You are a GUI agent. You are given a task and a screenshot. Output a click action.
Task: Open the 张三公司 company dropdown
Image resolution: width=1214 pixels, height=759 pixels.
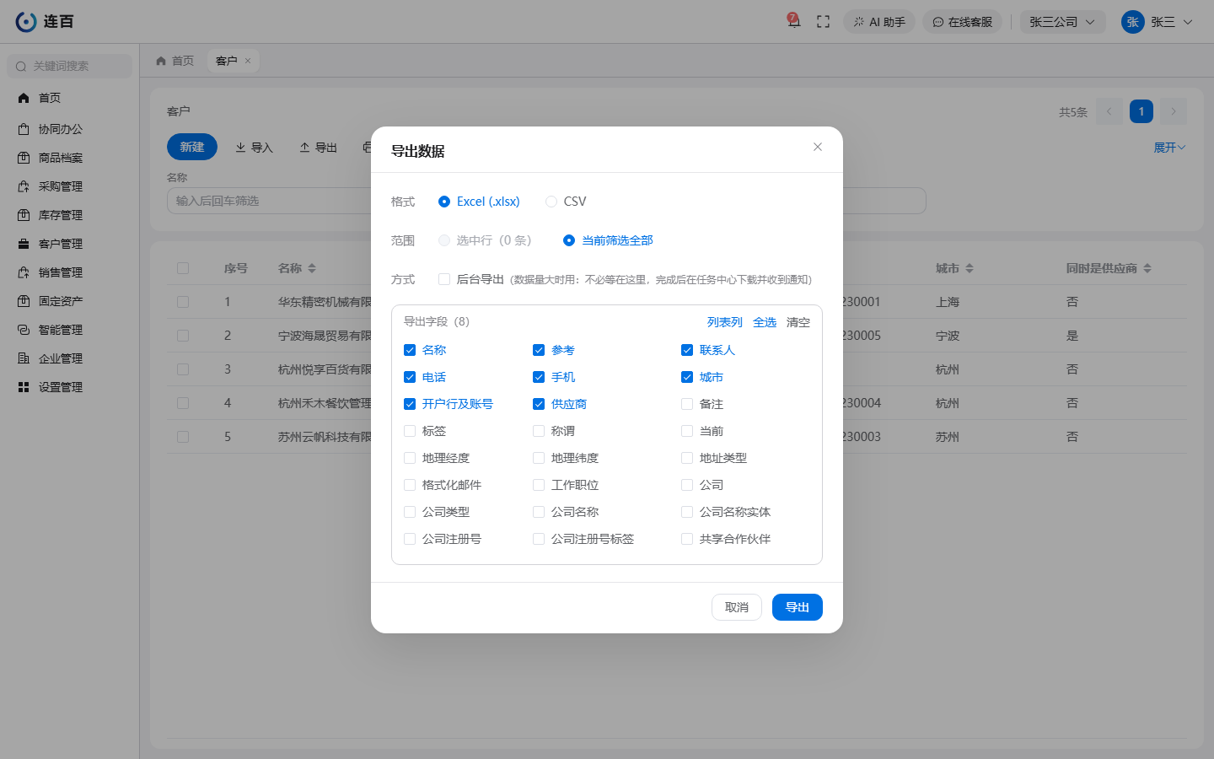(1062, 22)
